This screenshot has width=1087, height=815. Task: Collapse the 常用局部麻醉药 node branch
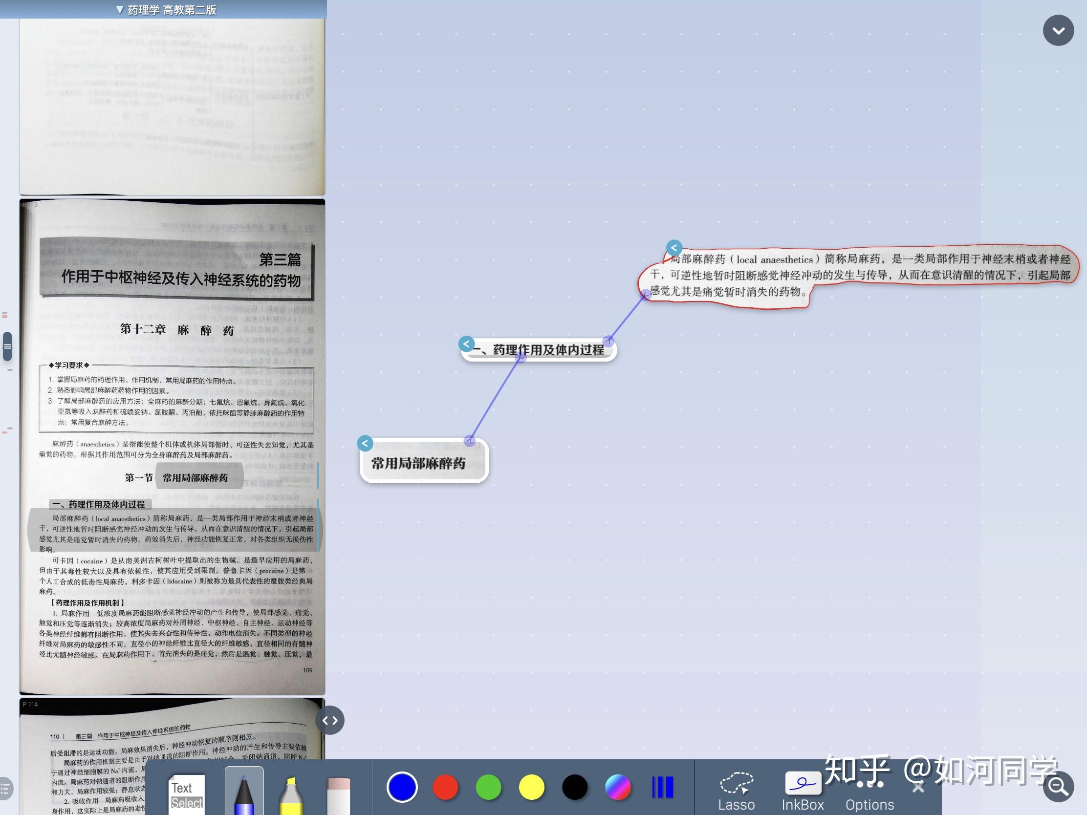(365, 443)
